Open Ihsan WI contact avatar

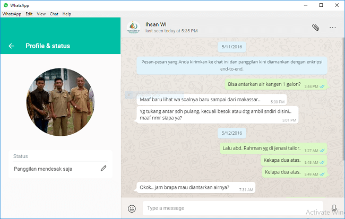tap(133, 28)
